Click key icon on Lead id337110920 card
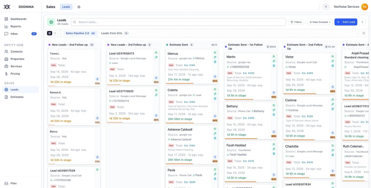Viewport: 371px width, 188px height. [x=156, y=95]
